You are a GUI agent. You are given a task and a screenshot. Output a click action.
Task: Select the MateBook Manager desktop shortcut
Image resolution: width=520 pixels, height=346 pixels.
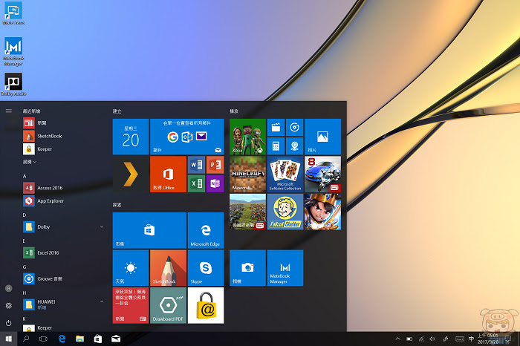pos(13,51)
